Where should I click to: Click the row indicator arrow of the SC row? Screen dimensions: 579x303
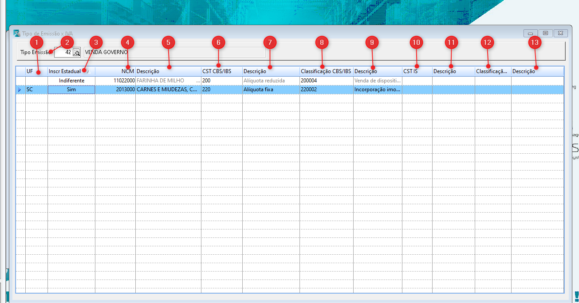[20, 89]
